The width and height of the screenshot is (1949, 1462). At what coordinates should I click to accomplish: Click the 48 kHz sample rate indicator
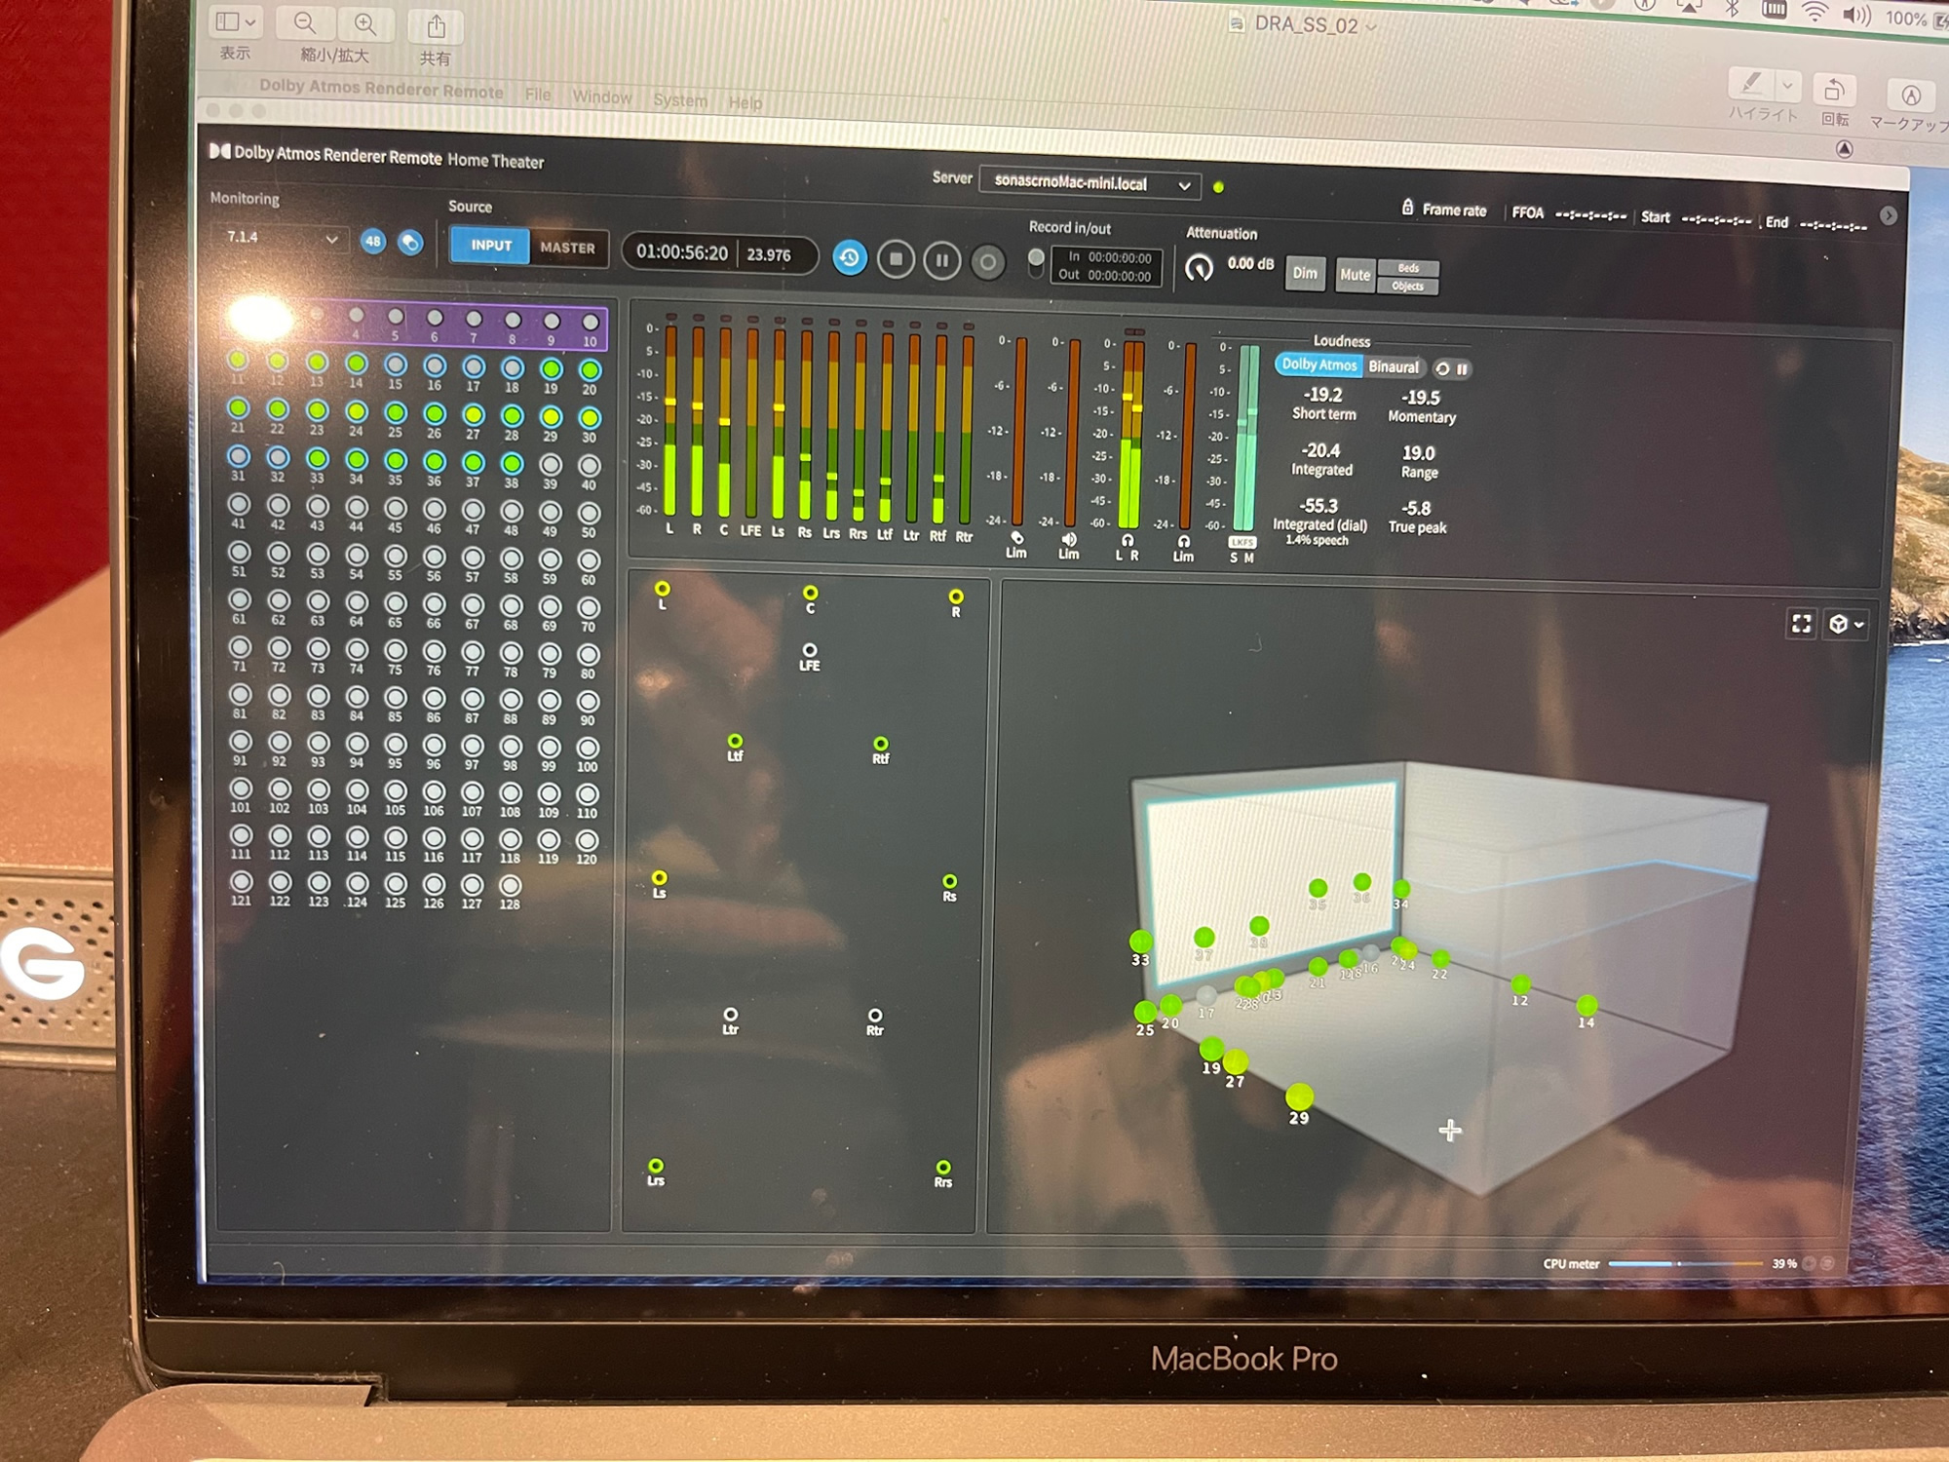pyautogui.click(x=373, y=241)
